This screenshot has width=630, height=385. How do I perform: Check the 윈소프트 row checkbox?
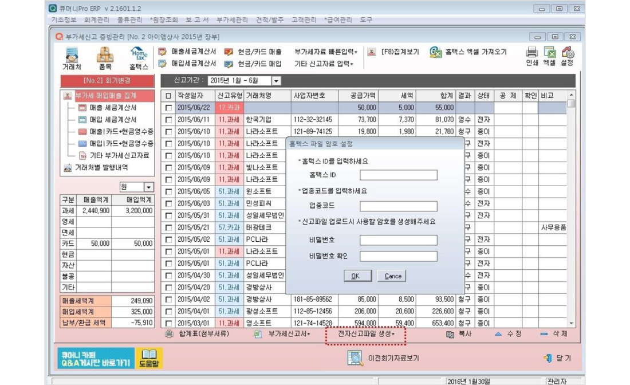click(168, 192)
